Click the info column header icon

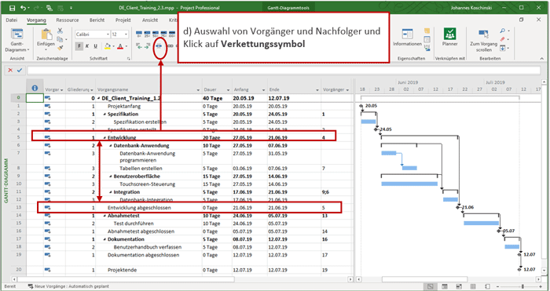click(35, 89)
